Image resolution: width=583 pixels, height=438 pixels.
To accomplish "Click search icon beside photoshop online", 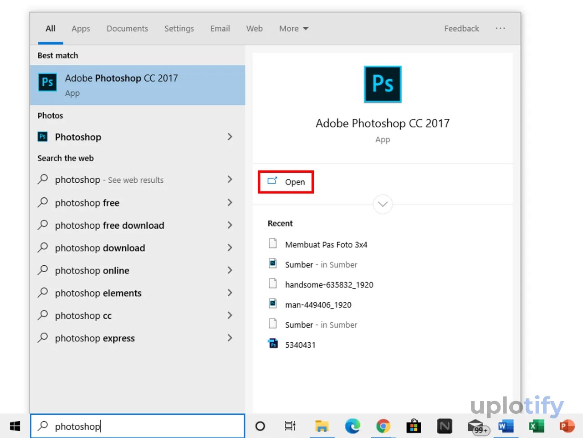I will [x=43, y=269].
